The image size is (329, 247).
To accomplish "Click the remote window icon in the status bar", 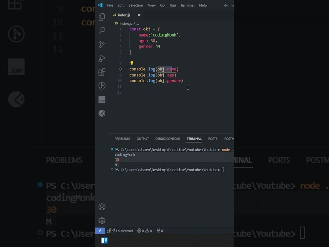I will (100, 231).
